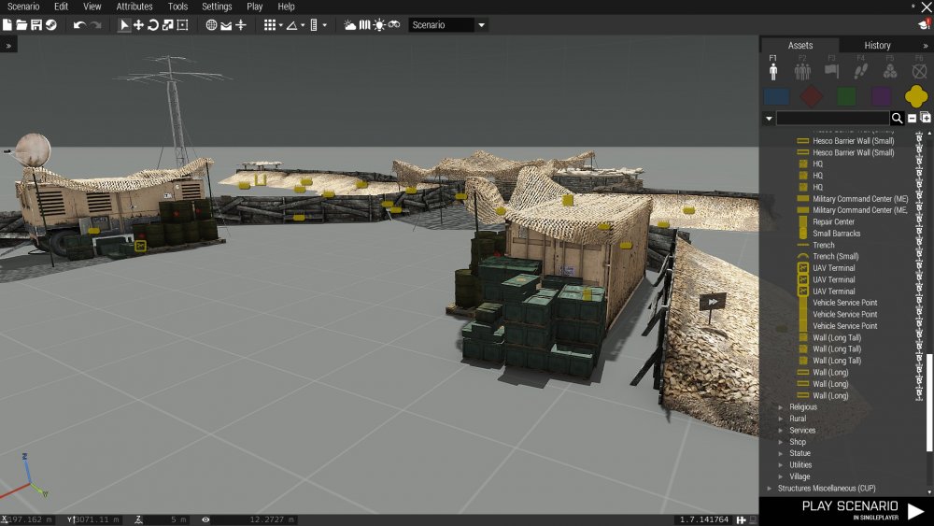Click the Independent green side swatch
This screenshot has height=526, width=934.
(x=846, y=96)
